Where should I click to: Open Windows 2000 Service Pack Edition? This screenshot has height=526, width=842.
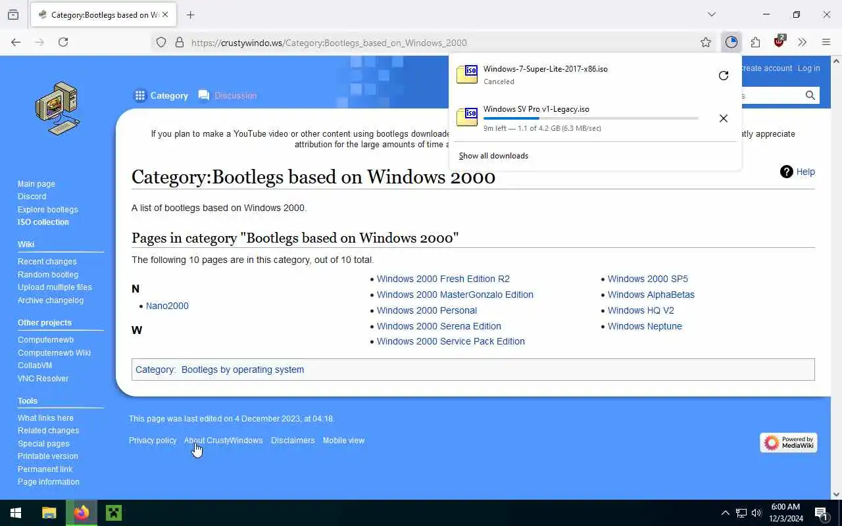tap(451, 341)
